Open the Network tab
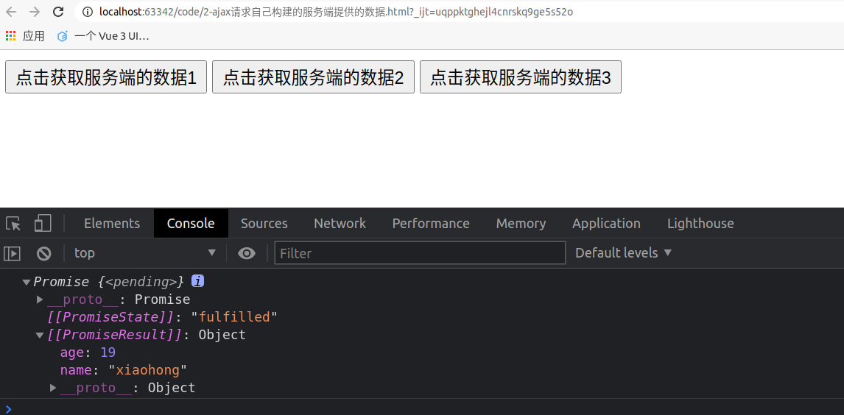Image resolution: width=844 pixels, height=415 pixels. pos(340,223)
